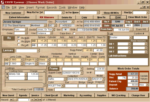150x102 pixels.
Task: Open the Client Recall button
Action: [x=51, y=95]
